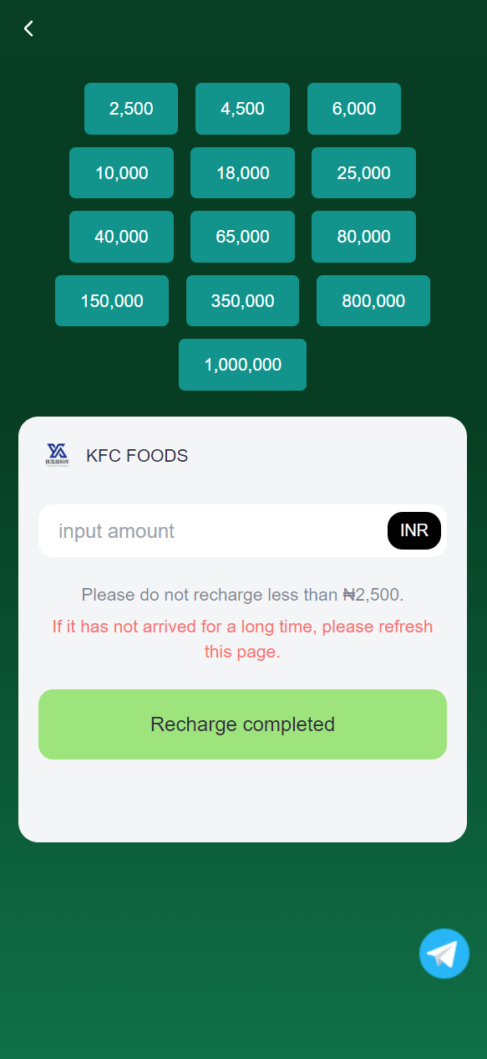The height and width of the screenshot is (1059, 487).
Task: Select the 1,000,000 recharge amount
Action: point(242,365)
